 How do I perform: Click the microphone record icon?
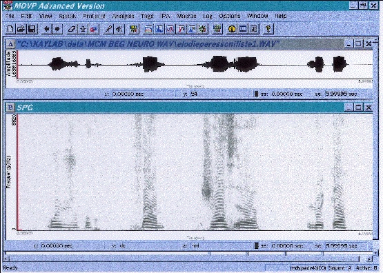[x=108, y=29]
